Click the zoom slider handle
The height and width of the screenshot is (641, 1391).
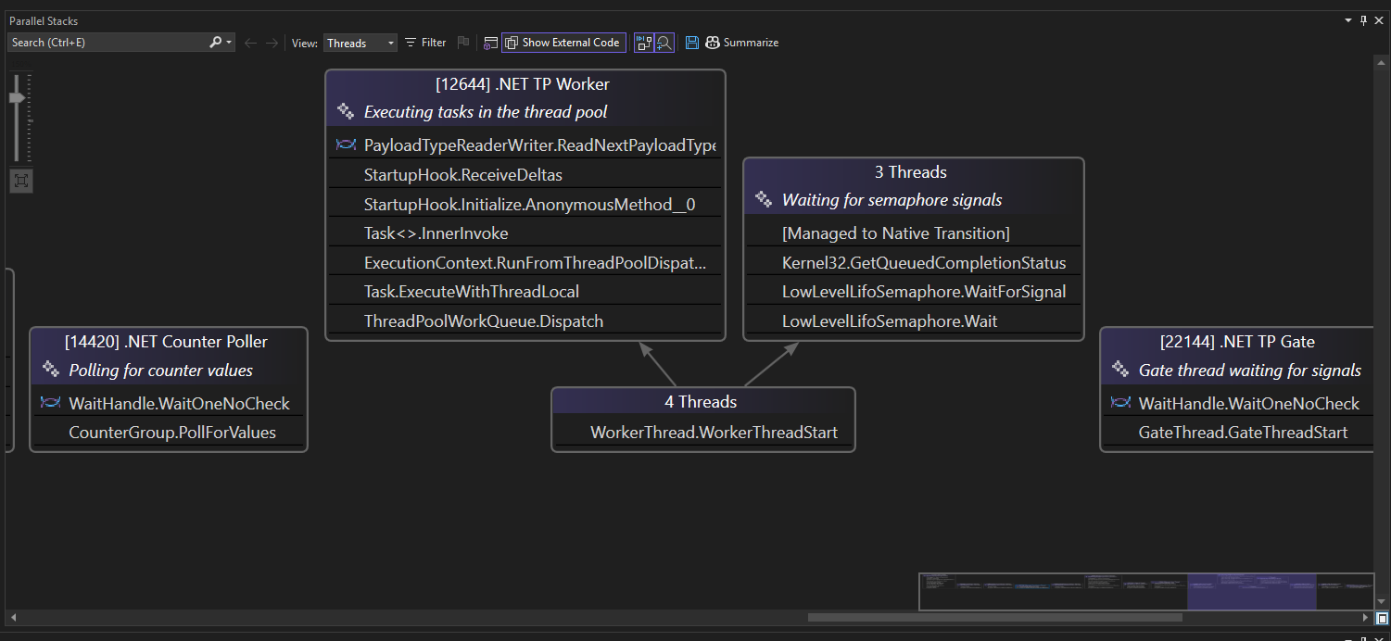[17, 98]
